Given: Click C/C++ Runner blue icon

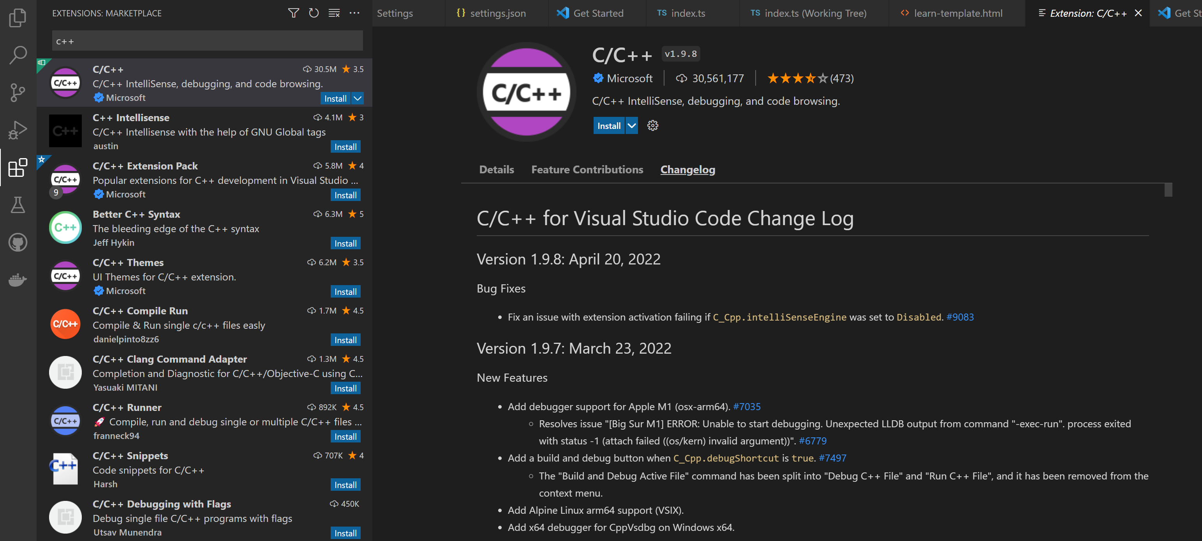Looking at the screenshot, I should pos(65,421).
